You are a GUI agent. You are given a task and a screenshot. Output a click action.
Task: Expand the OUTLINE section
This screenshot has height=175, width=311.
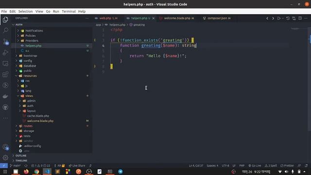pyautogui.click(x=21, y=156)
